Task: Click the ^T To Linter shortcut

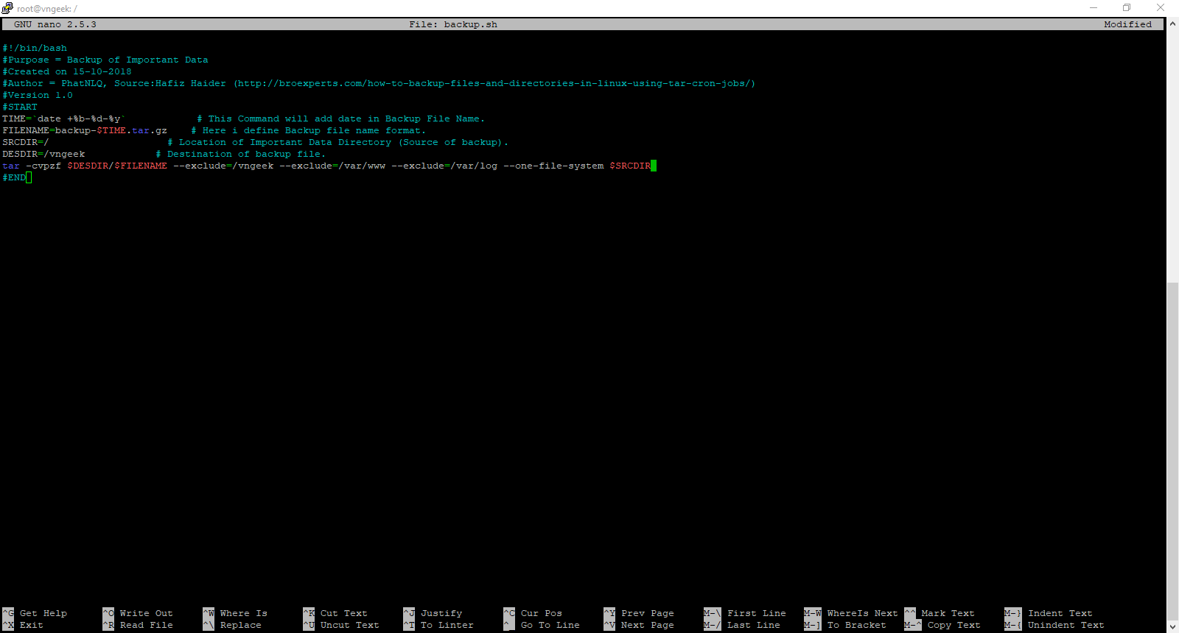Action: [x=438, y=625]
